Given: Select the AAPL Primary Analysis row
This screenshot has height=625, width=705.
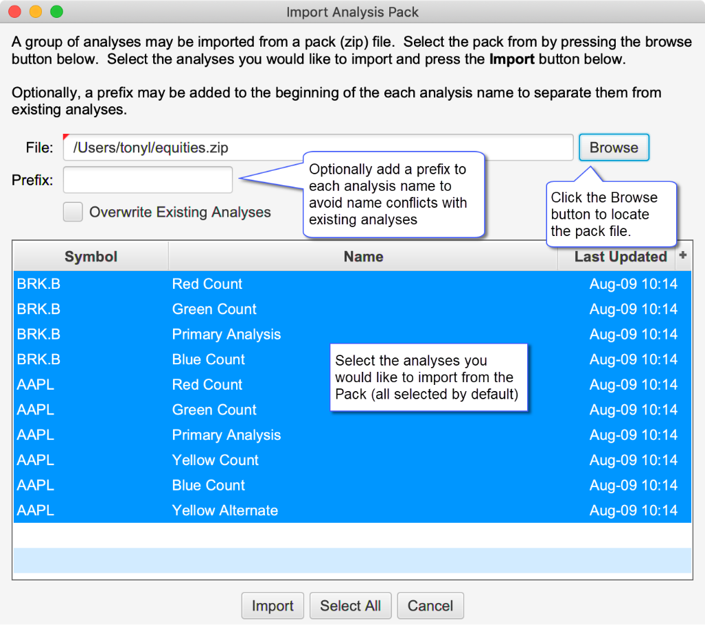Looking at the screenshot, I should coord(227,435).
